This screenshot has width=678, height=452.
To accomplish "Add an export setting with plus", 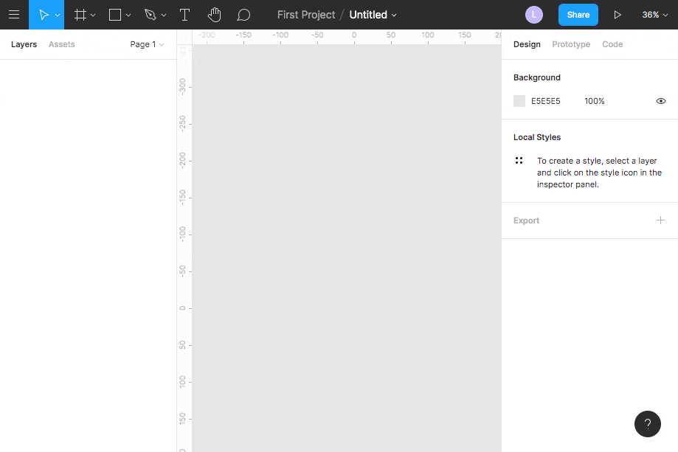I will [660, 220].
